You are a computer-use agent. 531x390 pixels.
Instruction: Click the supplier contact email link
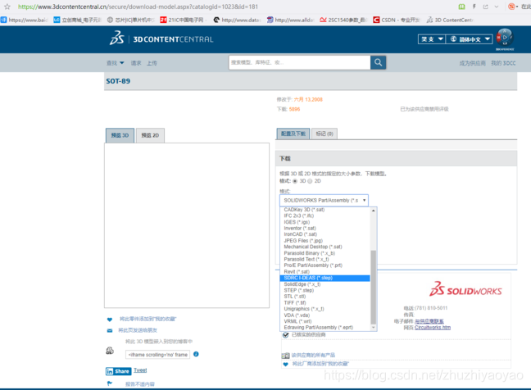pyautogui.click(x=429, y=321)
